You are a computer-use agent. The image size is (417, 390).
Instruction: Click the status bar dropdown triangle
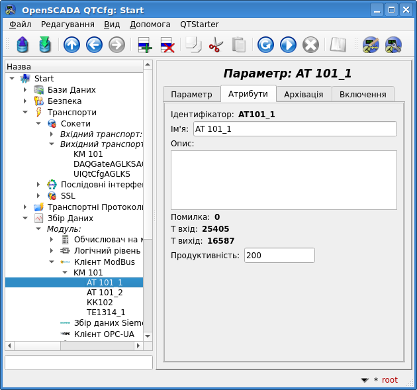(x=365, y=380)
